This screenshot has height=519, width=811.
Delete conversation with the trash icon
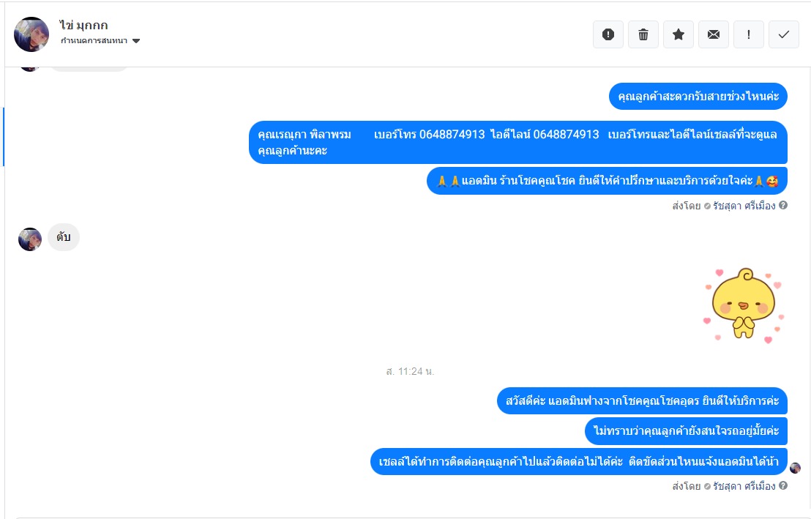point(643,34)
